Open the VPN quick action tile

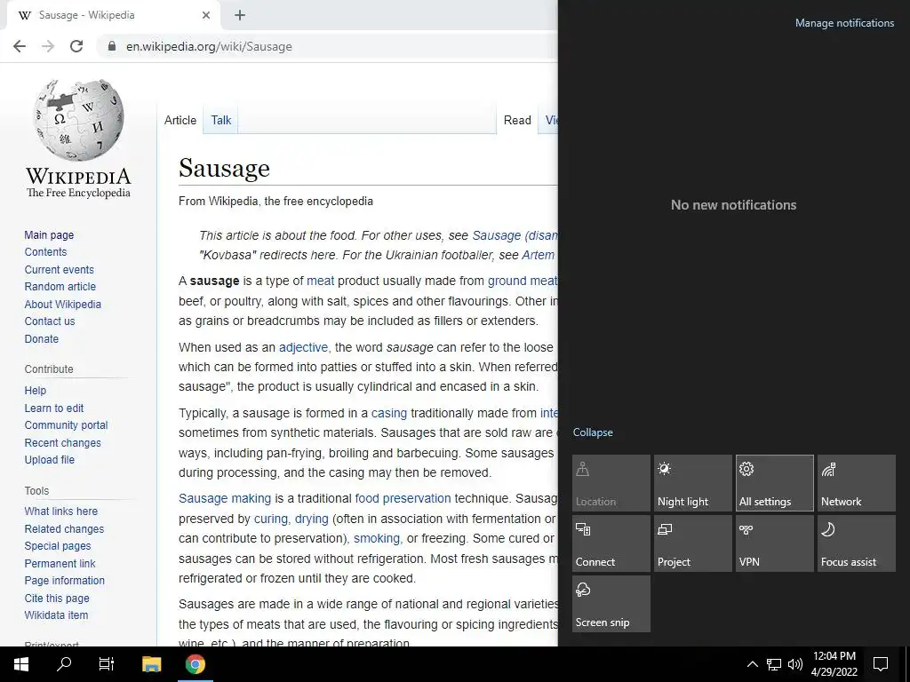(775, 543)
